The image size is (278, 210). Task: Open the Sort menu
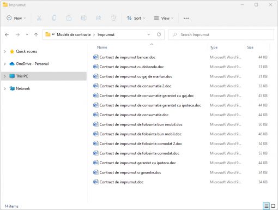pyautogui.click(x=136, y=18)
